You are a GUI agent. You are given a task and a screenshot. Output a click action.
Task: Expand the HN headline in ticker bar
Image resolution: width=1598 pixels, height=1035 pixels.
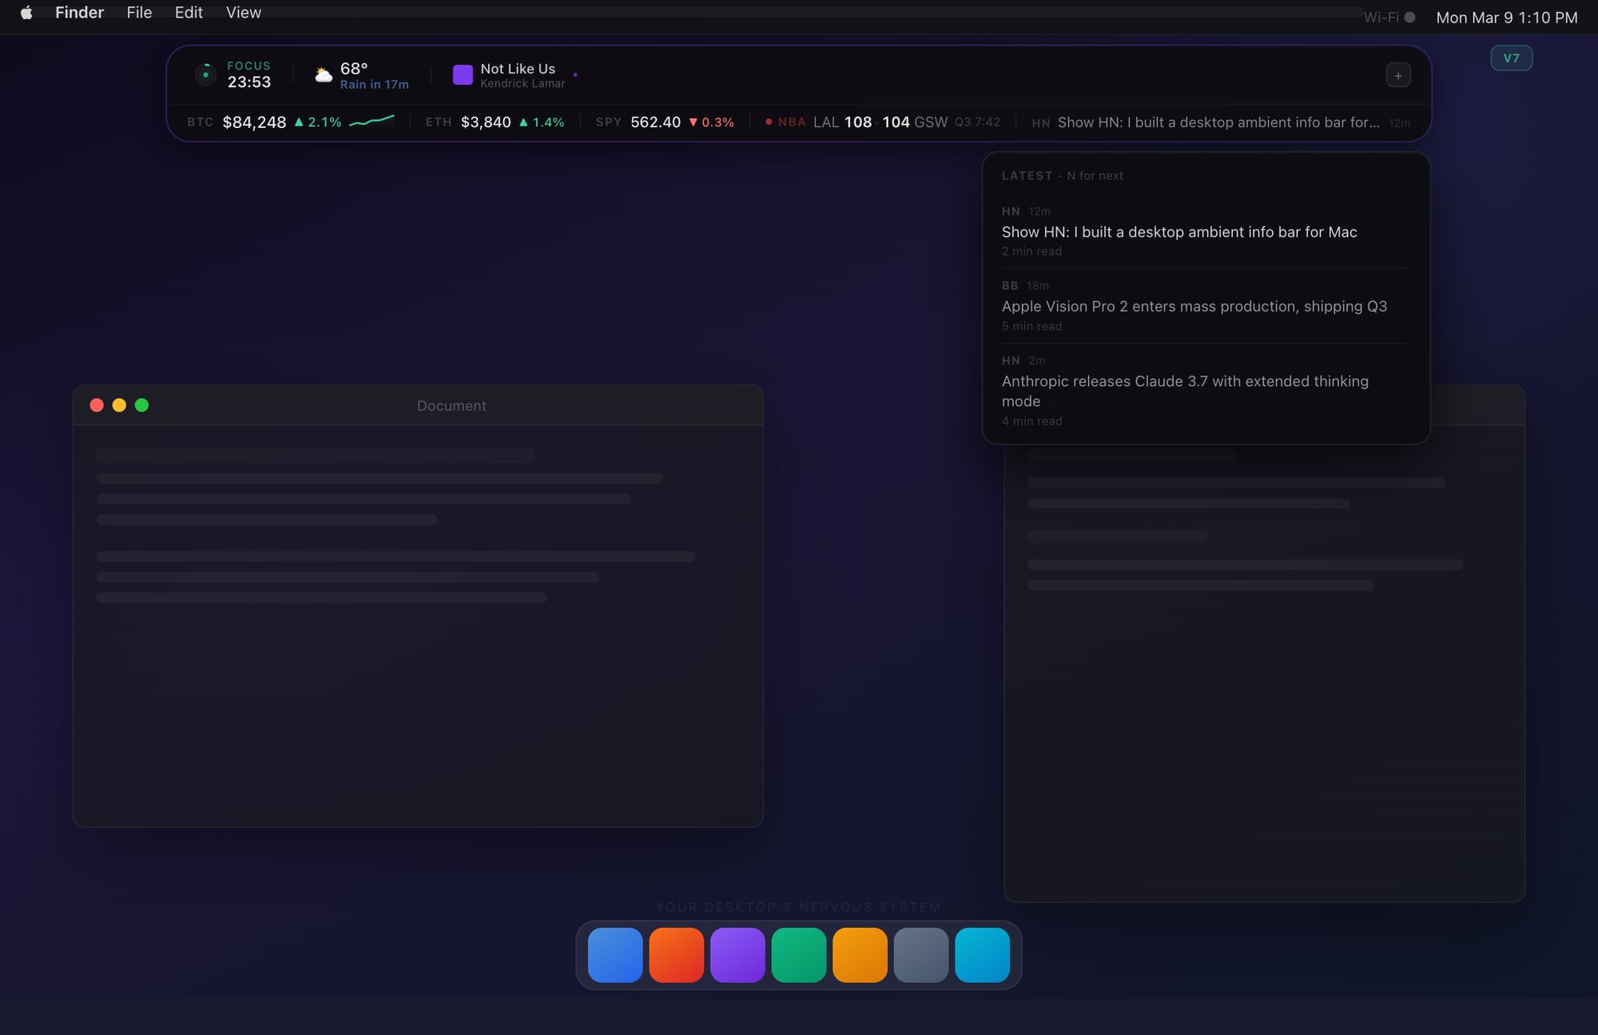(1218, 122)
